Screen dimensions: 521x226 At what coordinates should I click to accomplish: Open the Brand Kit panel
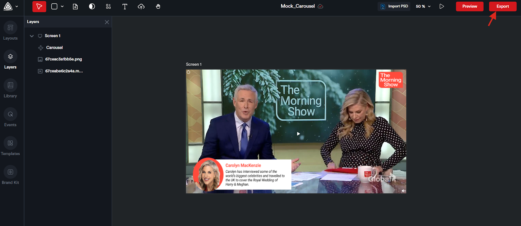(10, 175)
